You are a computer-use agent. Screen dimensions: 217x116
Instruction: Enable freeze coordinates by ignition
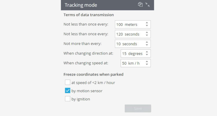point(67,99)
